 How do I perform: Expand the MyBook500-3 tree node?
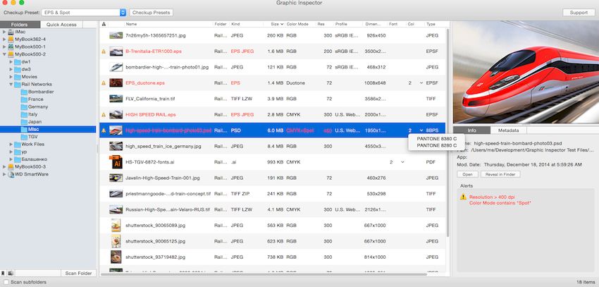(x=4, y=167)
